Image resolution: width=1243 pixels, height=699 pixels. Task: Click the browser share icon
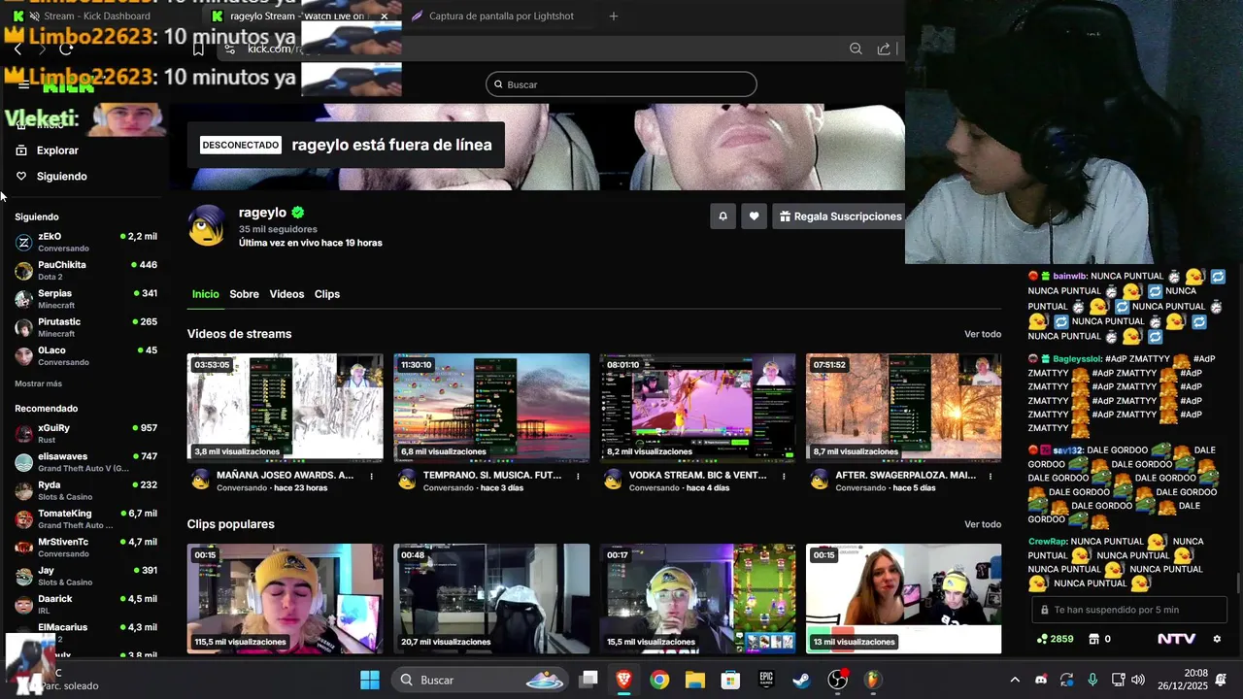(x=884, y=49)
